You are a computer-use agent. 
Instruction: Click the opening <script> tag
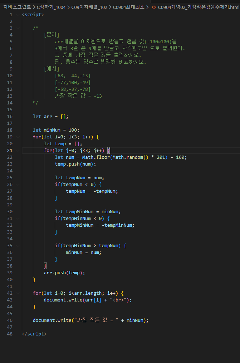(33, 15)
